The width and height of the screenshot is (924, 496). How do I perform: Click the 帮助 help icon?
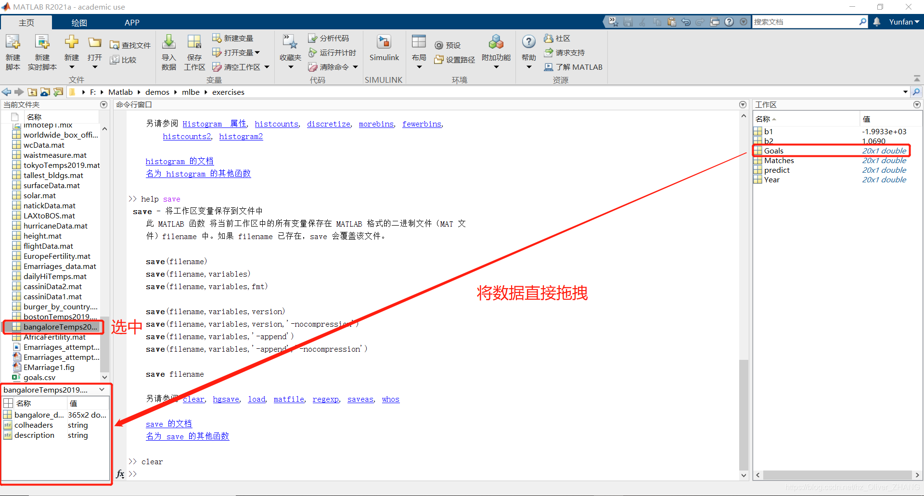529,42
